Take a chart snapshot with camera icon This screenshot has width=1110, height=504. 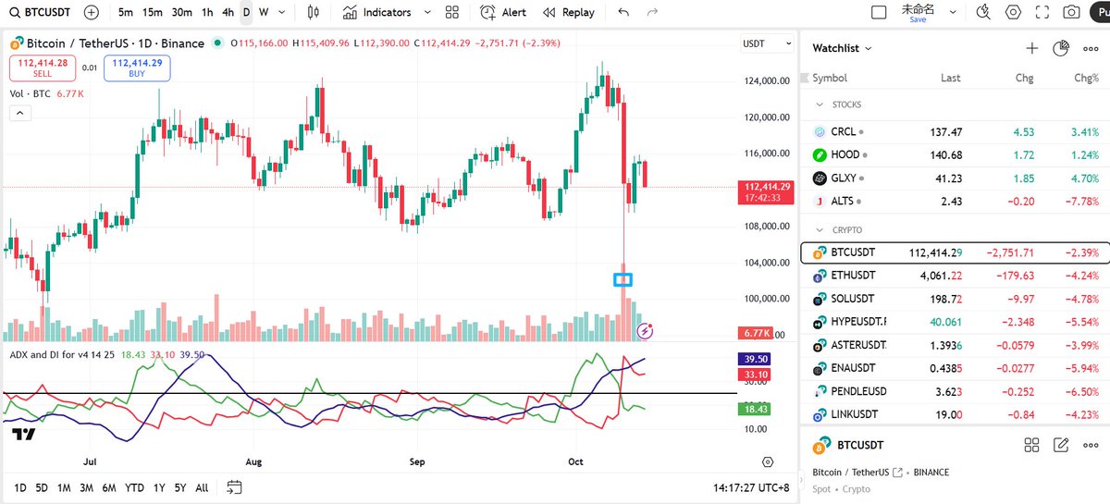pyautogui.click(x=1071, y=12)
